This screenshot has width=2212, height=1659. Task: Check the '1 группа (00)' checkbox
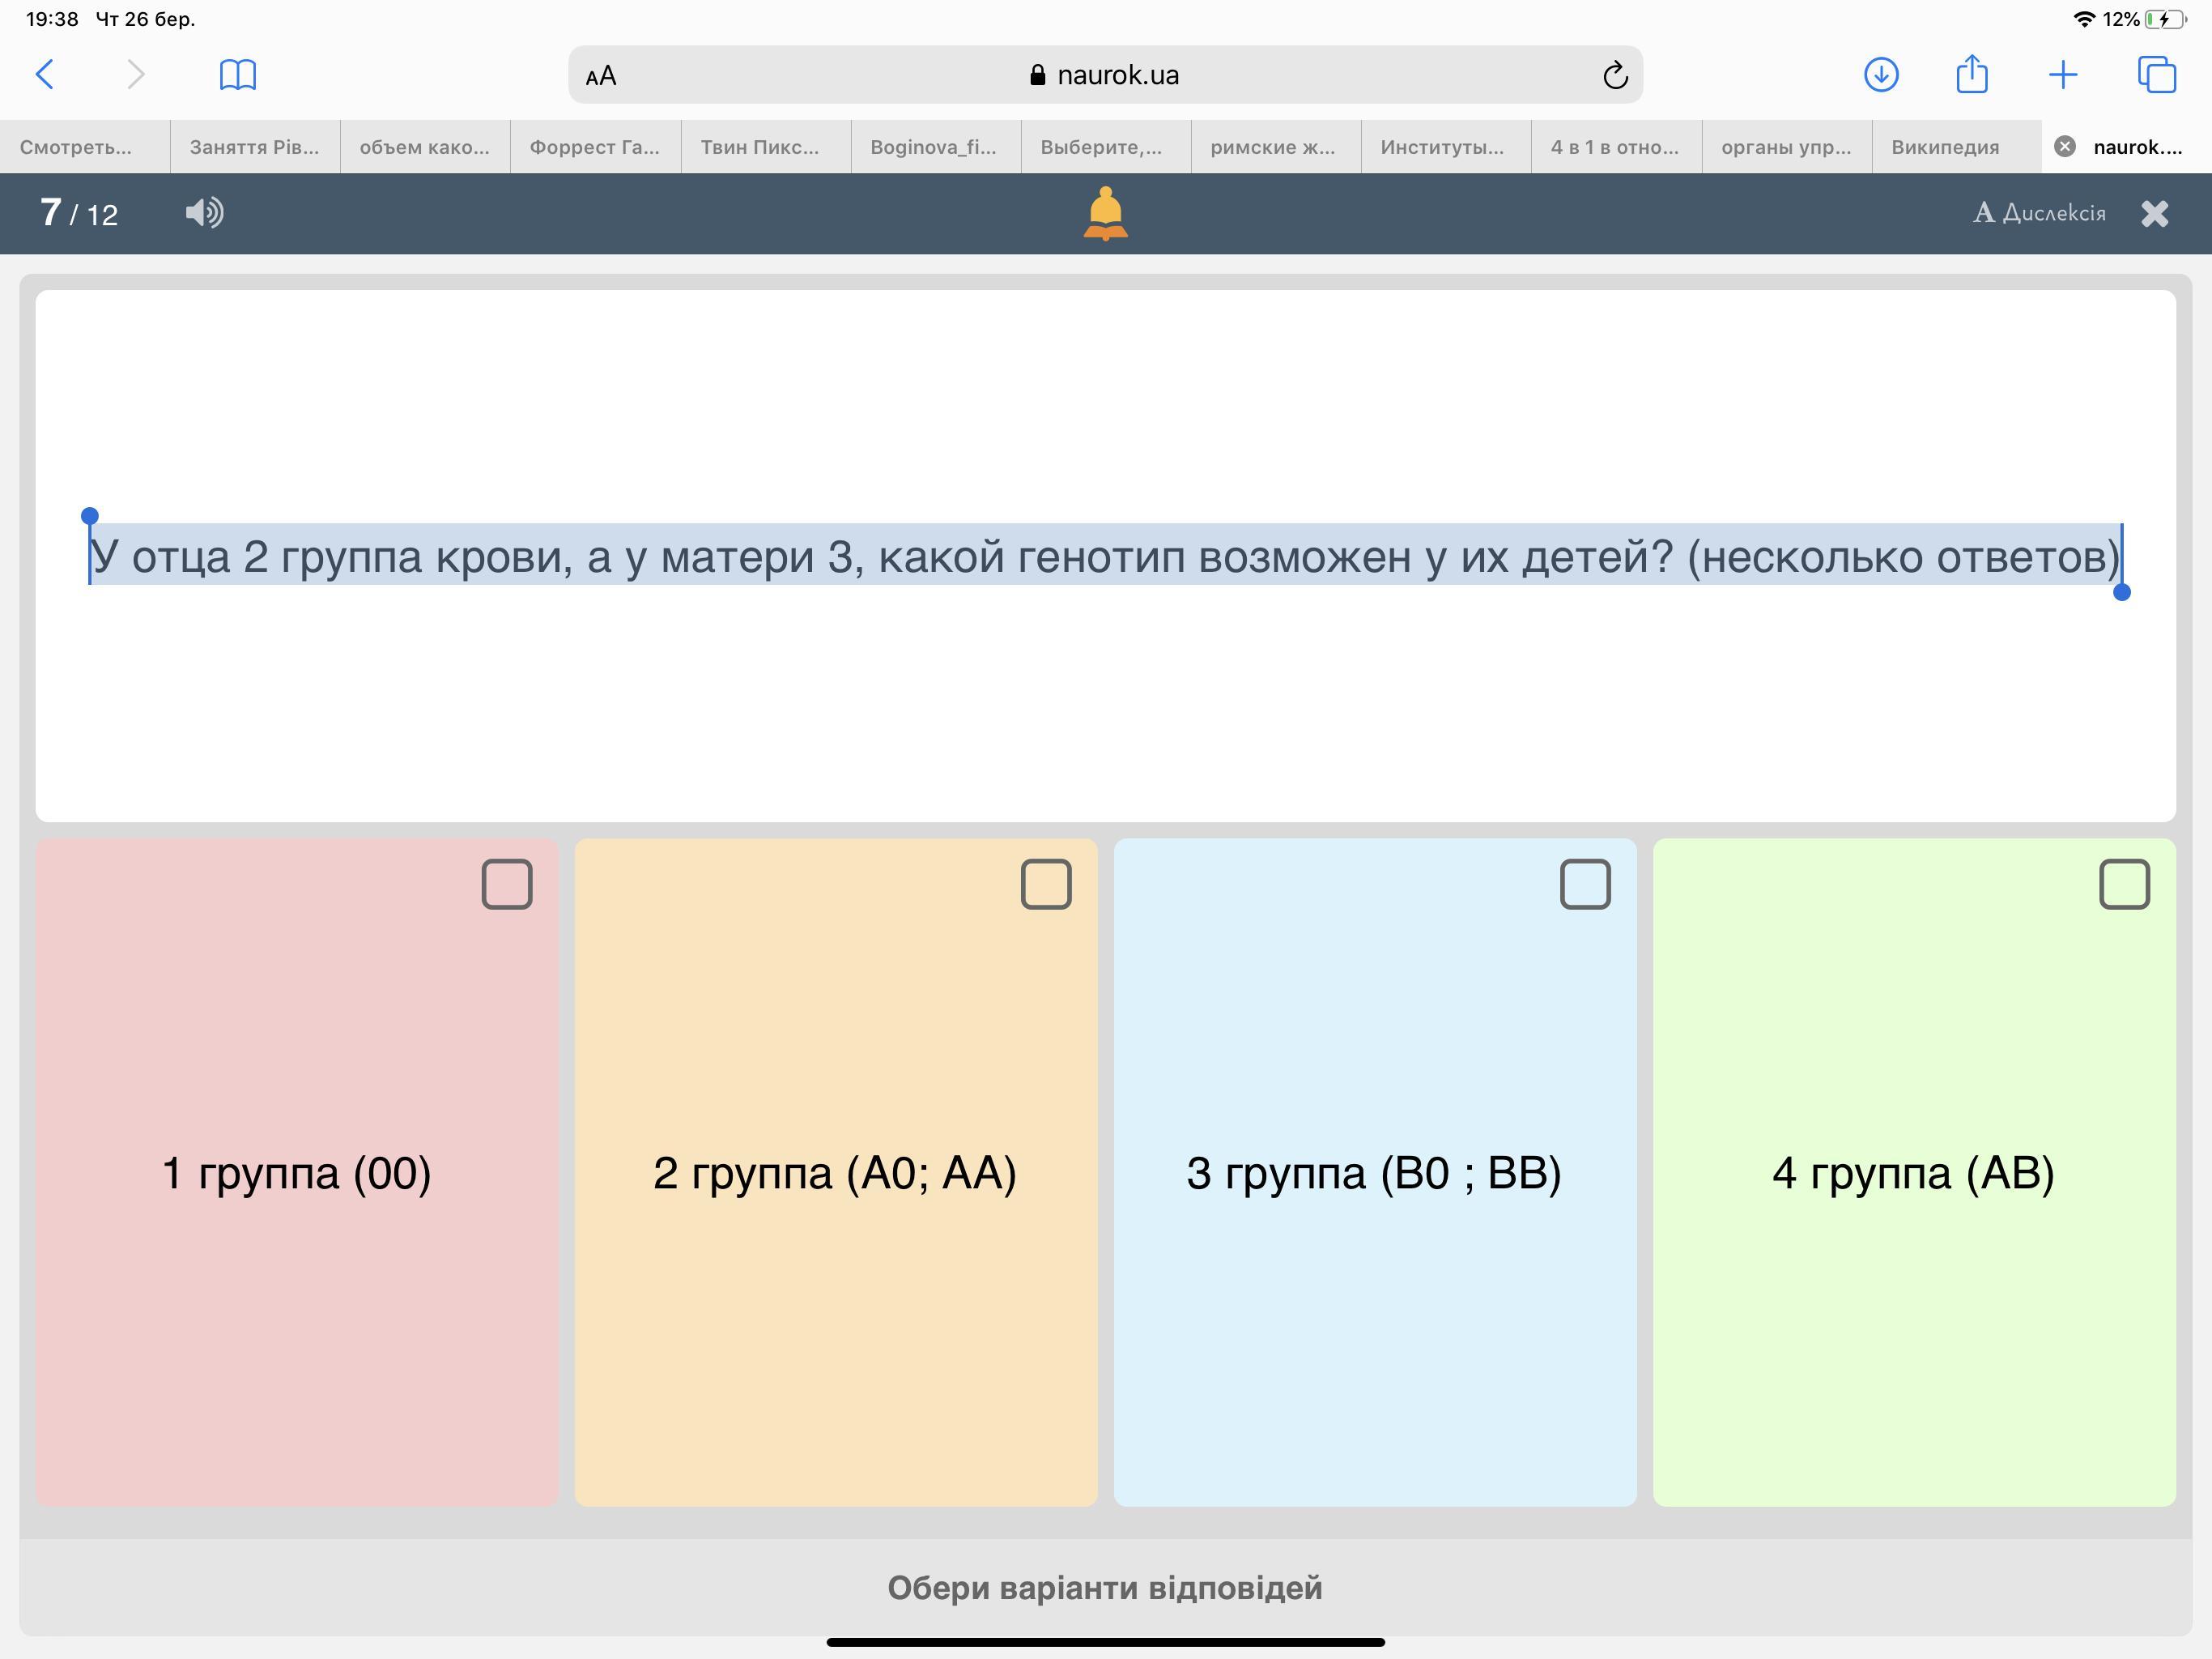[507, 885]
